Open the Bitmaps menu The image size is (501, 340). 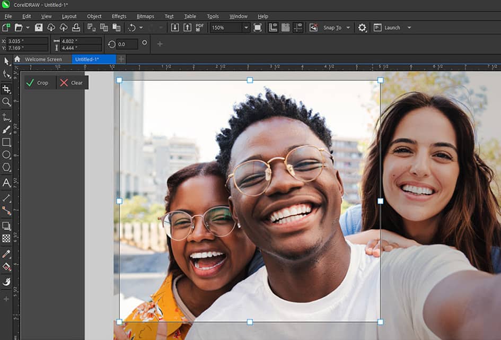(x=145, y=16)
